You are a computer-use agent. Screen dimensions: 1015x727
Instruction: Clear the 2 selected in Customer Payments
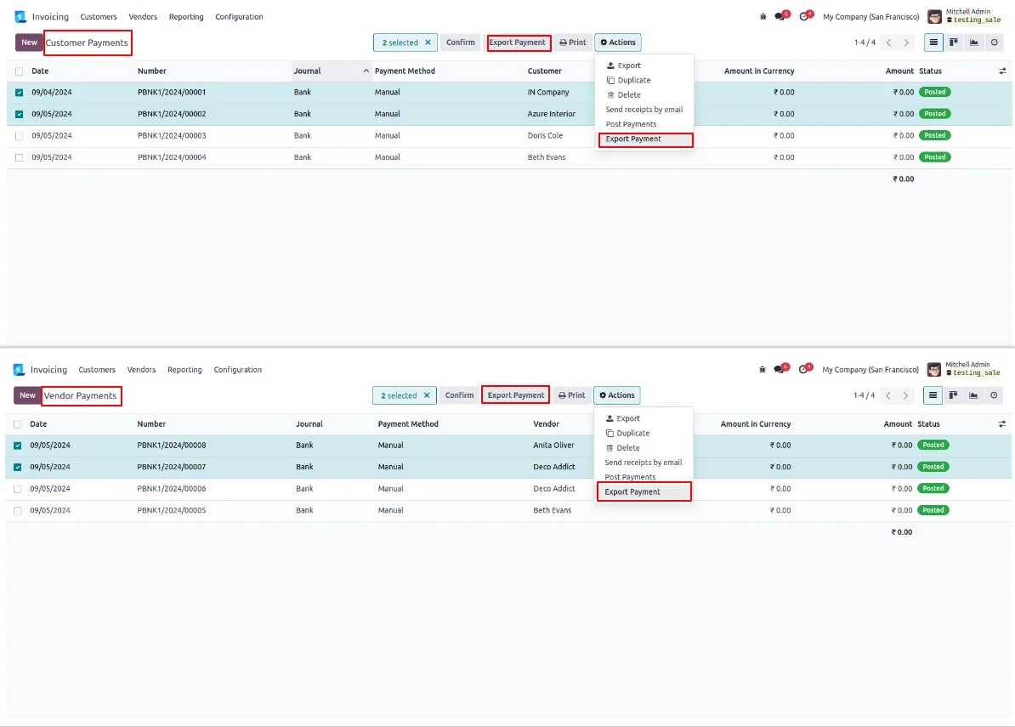pyautogui.click(x=428, y=43)
